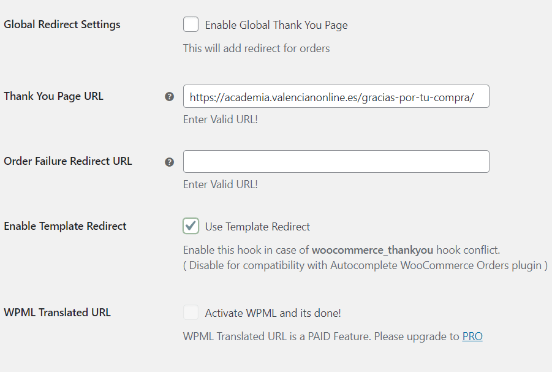
Task: Select the 'Order Failure Redirect URL' row heading
Action: click(x=68, y=161)
